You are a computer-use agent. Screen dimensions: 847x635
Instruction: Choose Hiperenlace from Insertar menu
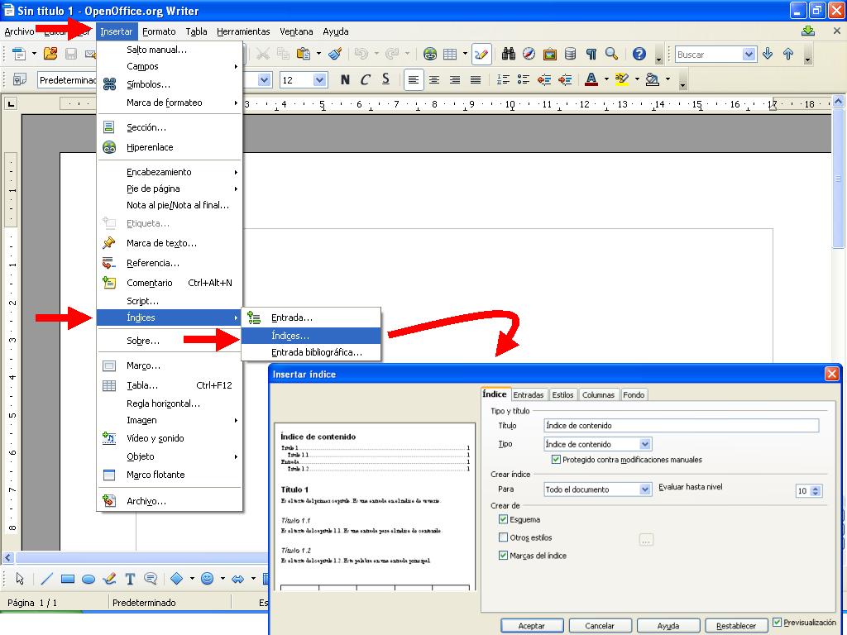point(170,147)
